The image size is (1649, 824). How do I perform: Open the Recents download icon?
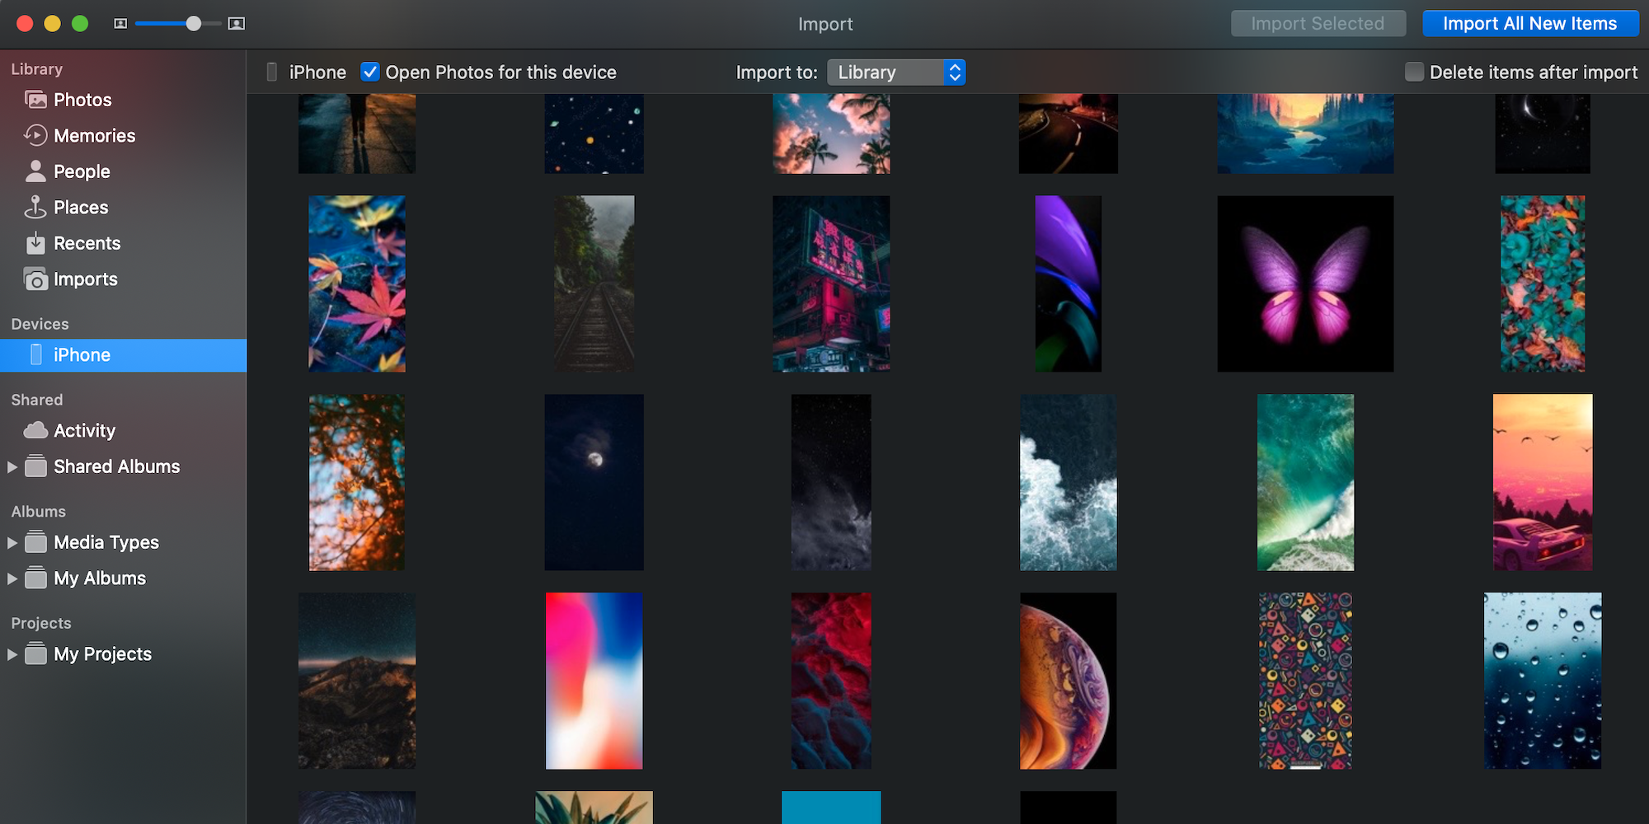(x=35, y=243)
